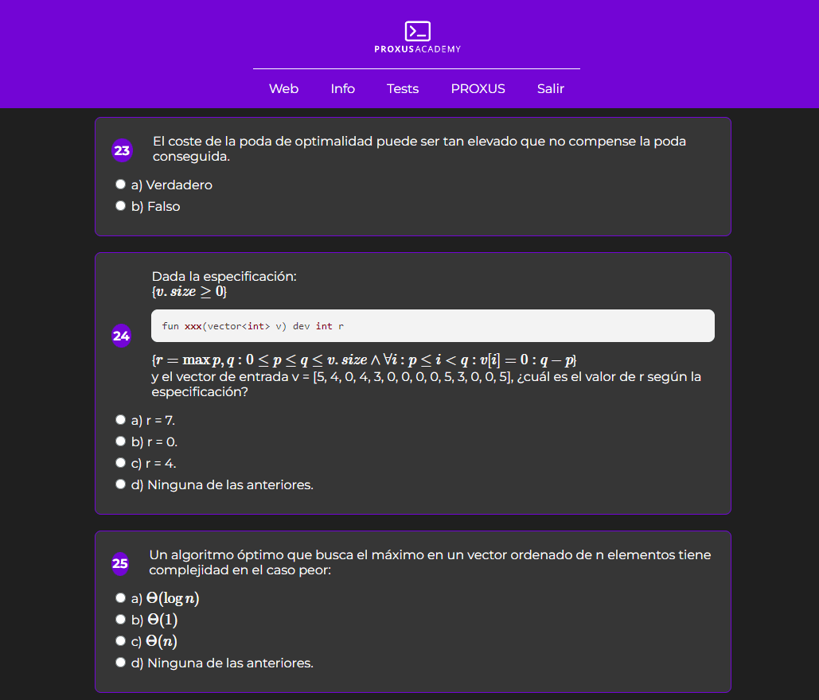Select Falso for question 23
The height and width of the screenshot is (700, 819).
[121, 206]
